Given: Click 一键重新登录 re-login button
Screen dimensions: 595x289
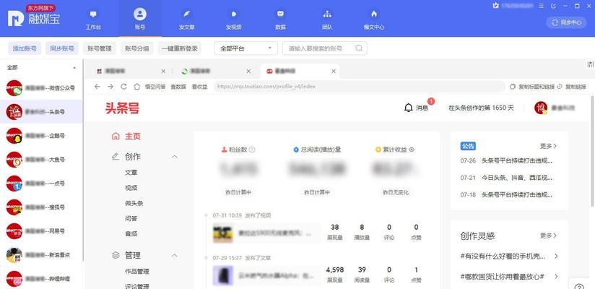Looking at the screenshot, I should coord(180,48).
